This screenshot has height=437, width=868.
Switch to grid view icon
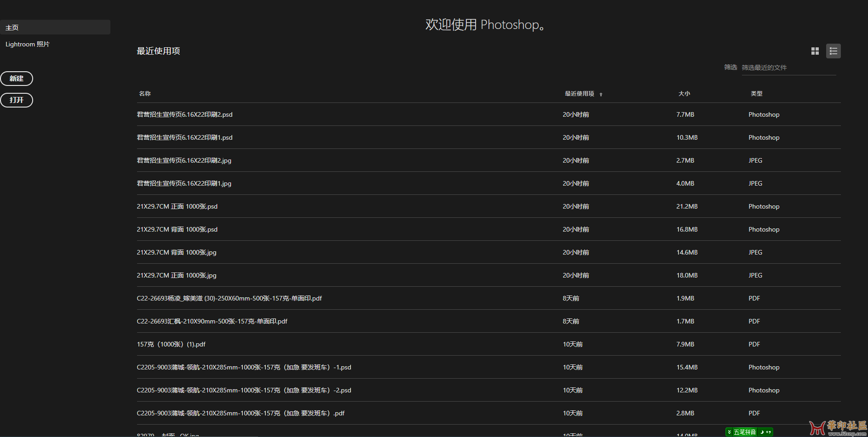pos(815,51)
